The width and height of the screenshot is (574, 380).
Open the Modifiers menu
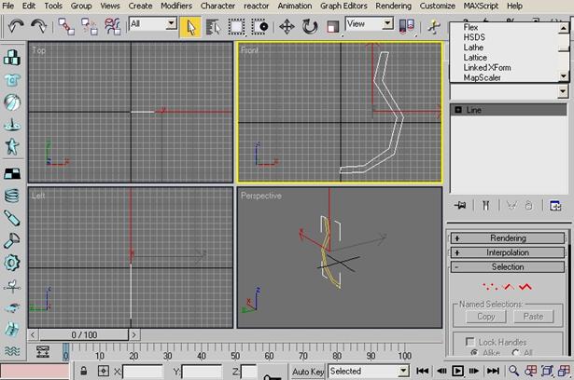pyautogui.click(x=176, y=6)
